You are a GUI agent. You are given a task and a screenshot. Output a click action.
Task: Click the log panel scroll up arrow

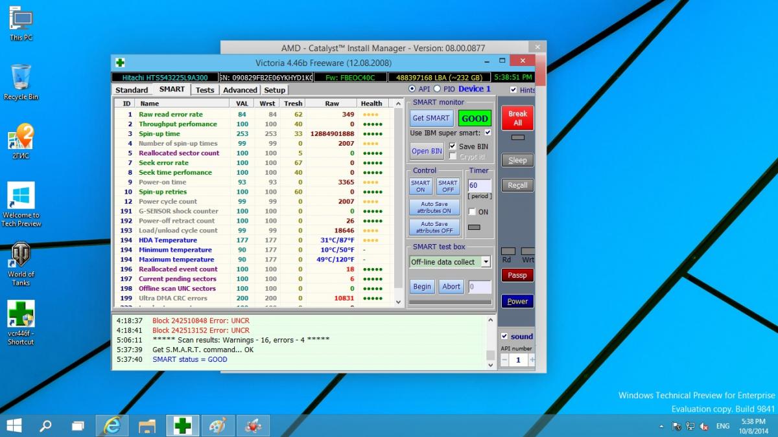coord(491,320)
